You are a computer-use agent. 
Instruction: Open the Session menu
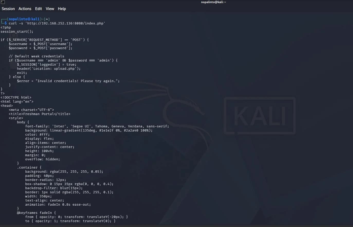[8, 9]
